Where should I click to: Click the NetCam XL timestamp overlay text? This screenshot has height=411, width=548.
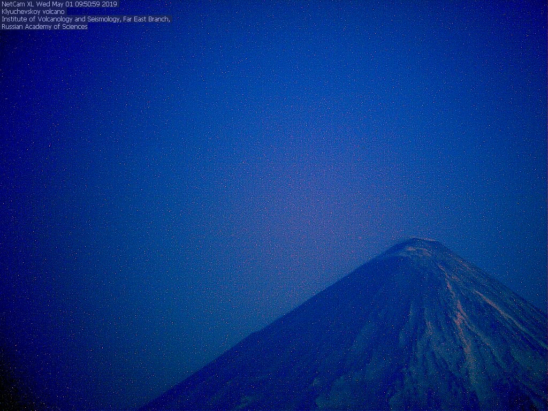point(59,4)
